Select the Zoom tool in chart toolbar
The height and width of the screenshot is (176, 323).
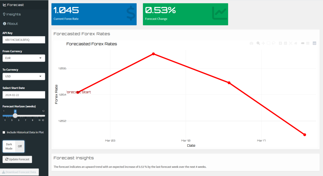[258, 43]
